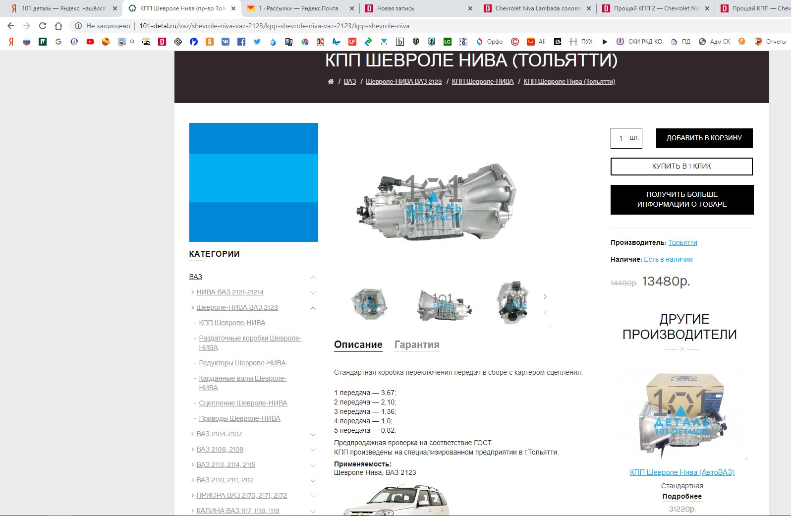Click the Подробнее link
The height and width of the screenshot is (516, 791).
tap(682, 497)
